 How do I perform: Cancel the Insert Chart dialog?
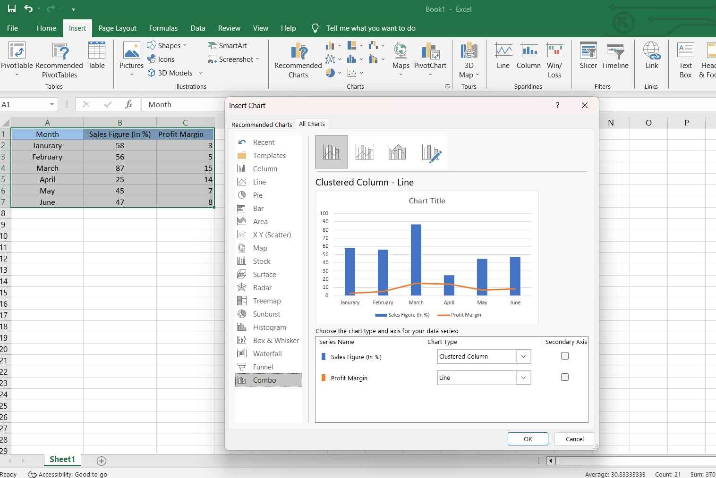575,439
